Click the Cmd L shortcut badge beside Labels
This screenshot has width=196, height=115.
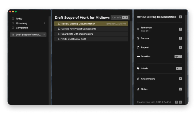(179, 68)
